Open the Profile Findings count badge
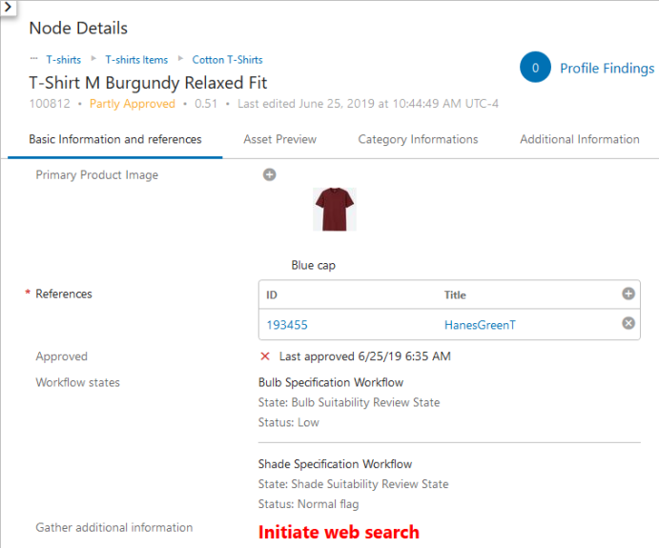Viewport: 659px width, 548px height. click(535, 68)
